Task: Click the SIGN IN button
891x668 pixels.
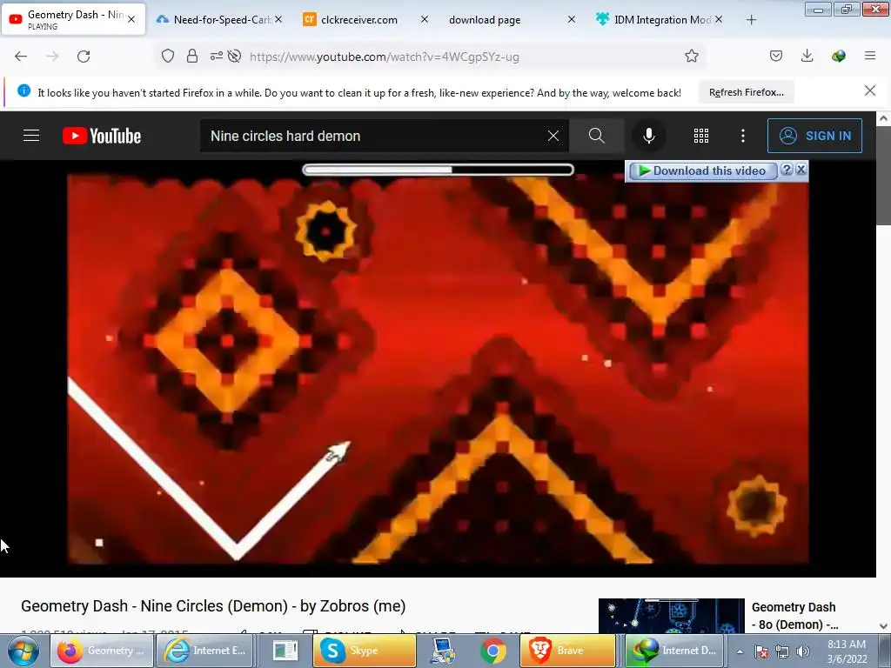Action: click(x=814, y=136)
